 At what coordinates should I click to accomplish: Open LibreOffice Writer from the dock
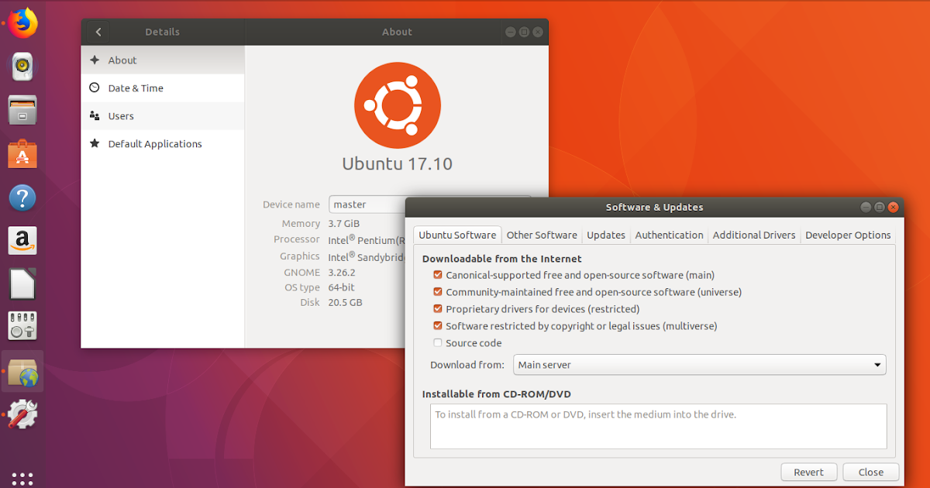22,283
